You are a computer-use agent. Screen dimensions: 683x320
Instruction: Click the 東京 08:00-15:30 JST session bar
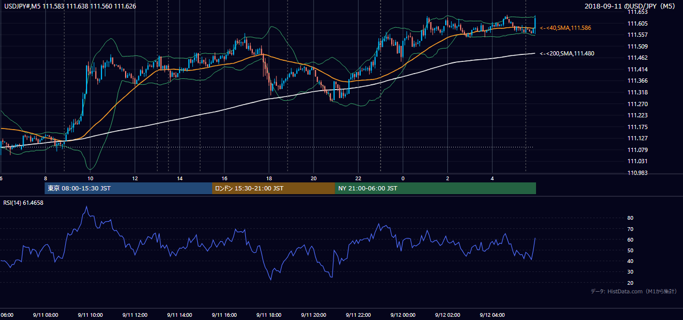click(x=128, y=188)
